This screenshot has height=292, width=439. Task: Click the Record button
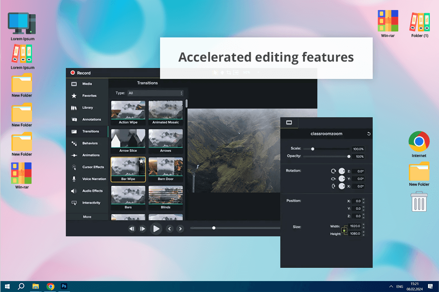80,73
